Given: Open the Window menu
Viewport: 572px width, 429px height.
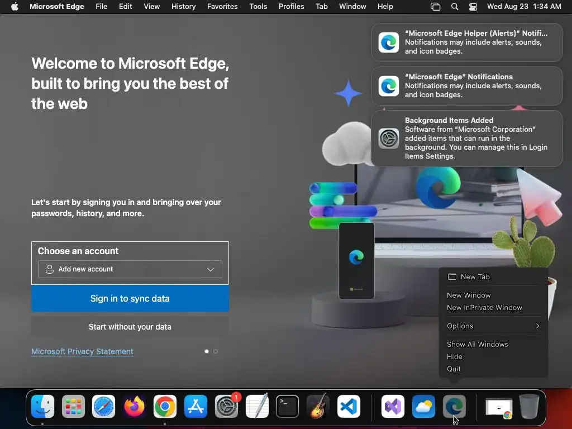Looking at the screenshot, I should [x=352, y=6].
